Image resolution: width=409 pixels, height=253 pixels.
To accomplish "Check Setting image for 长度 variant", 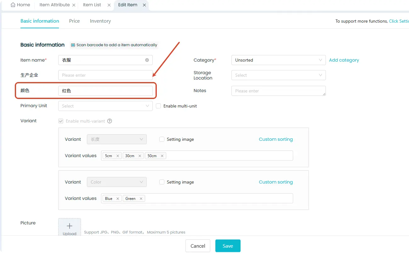I will 162,139.
